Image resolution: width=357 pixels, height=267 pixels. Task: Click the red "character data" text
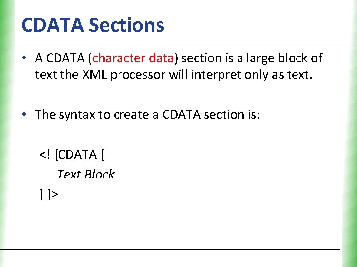point(132,58)
